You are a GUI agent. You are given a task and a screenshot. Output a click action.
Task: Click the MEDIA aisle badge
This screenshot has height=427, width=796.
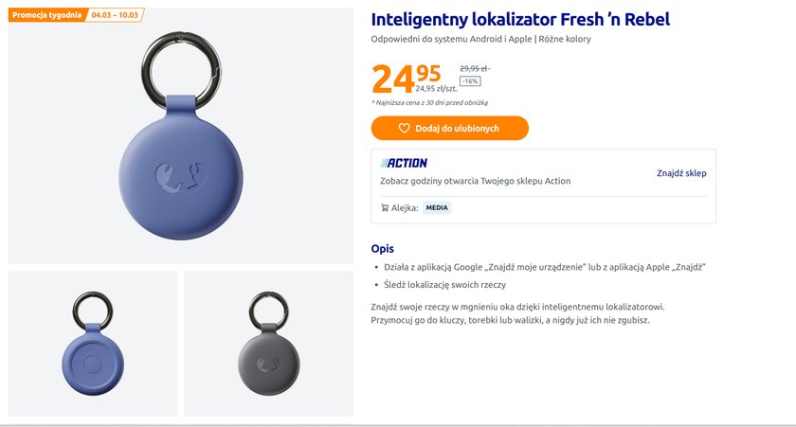pos(437,208)
